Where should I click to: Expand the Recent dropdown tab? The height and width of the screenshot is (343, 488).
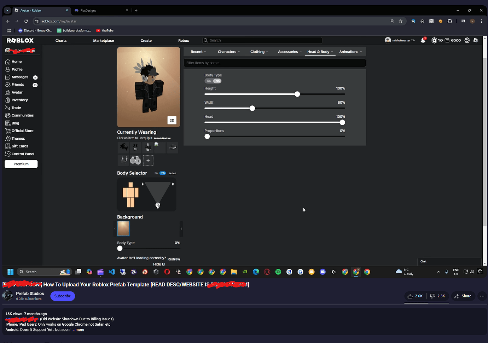pyautogui.click(x=198, y=52)
